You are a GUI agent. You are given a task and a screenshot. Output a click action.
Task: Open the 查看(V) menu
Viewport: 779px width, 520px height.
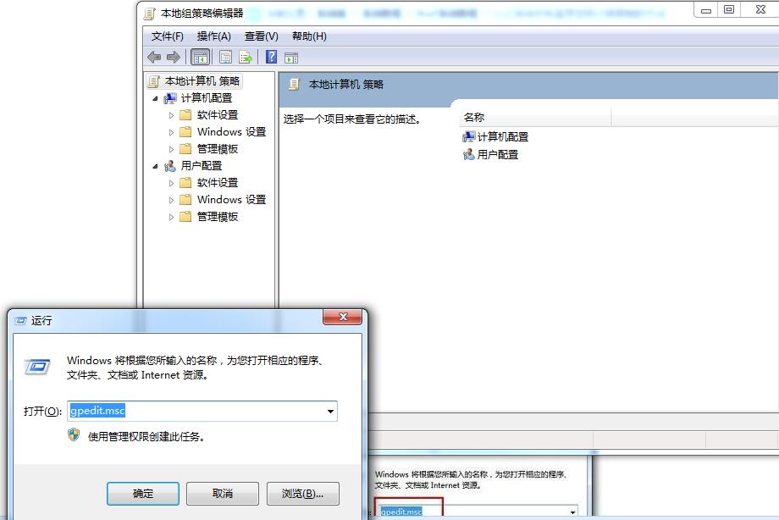coord(262,36)
